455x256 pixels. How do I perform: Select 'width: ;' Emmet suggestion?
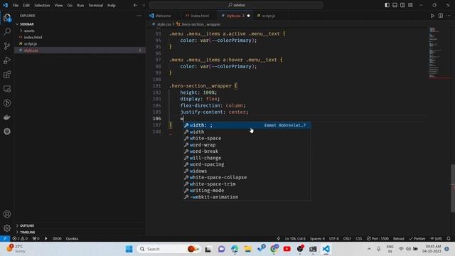point(247,125)
